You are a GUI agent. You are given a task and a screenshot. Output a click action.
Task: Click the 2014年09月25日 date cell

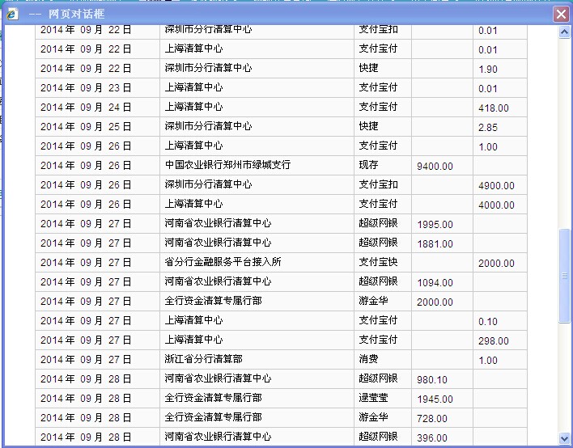click(86, 126)
